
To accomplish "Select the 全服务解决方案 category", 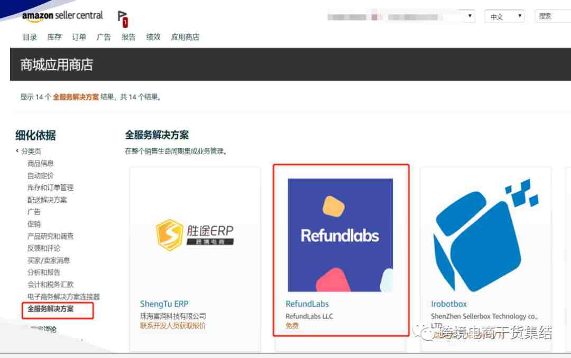I will click(x=51, y=309).
